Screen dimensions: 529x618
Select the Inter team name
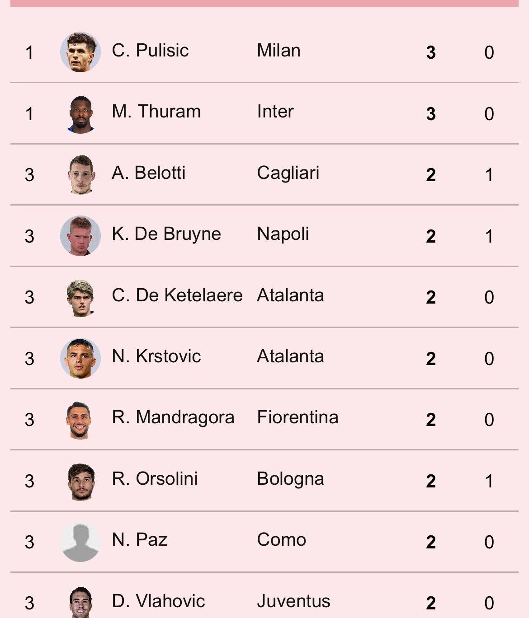275,111
